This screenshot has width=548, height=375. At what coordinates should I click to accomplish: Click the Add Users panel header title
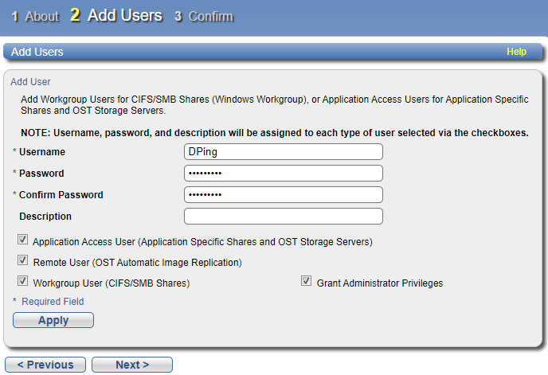point(37,52)
